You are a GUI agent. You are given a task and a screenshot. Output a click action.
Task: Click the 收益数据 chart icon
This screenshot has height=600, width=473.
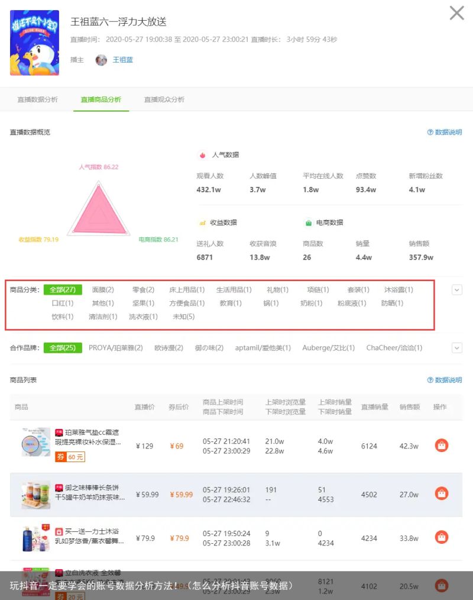click(x=202, y=222)
